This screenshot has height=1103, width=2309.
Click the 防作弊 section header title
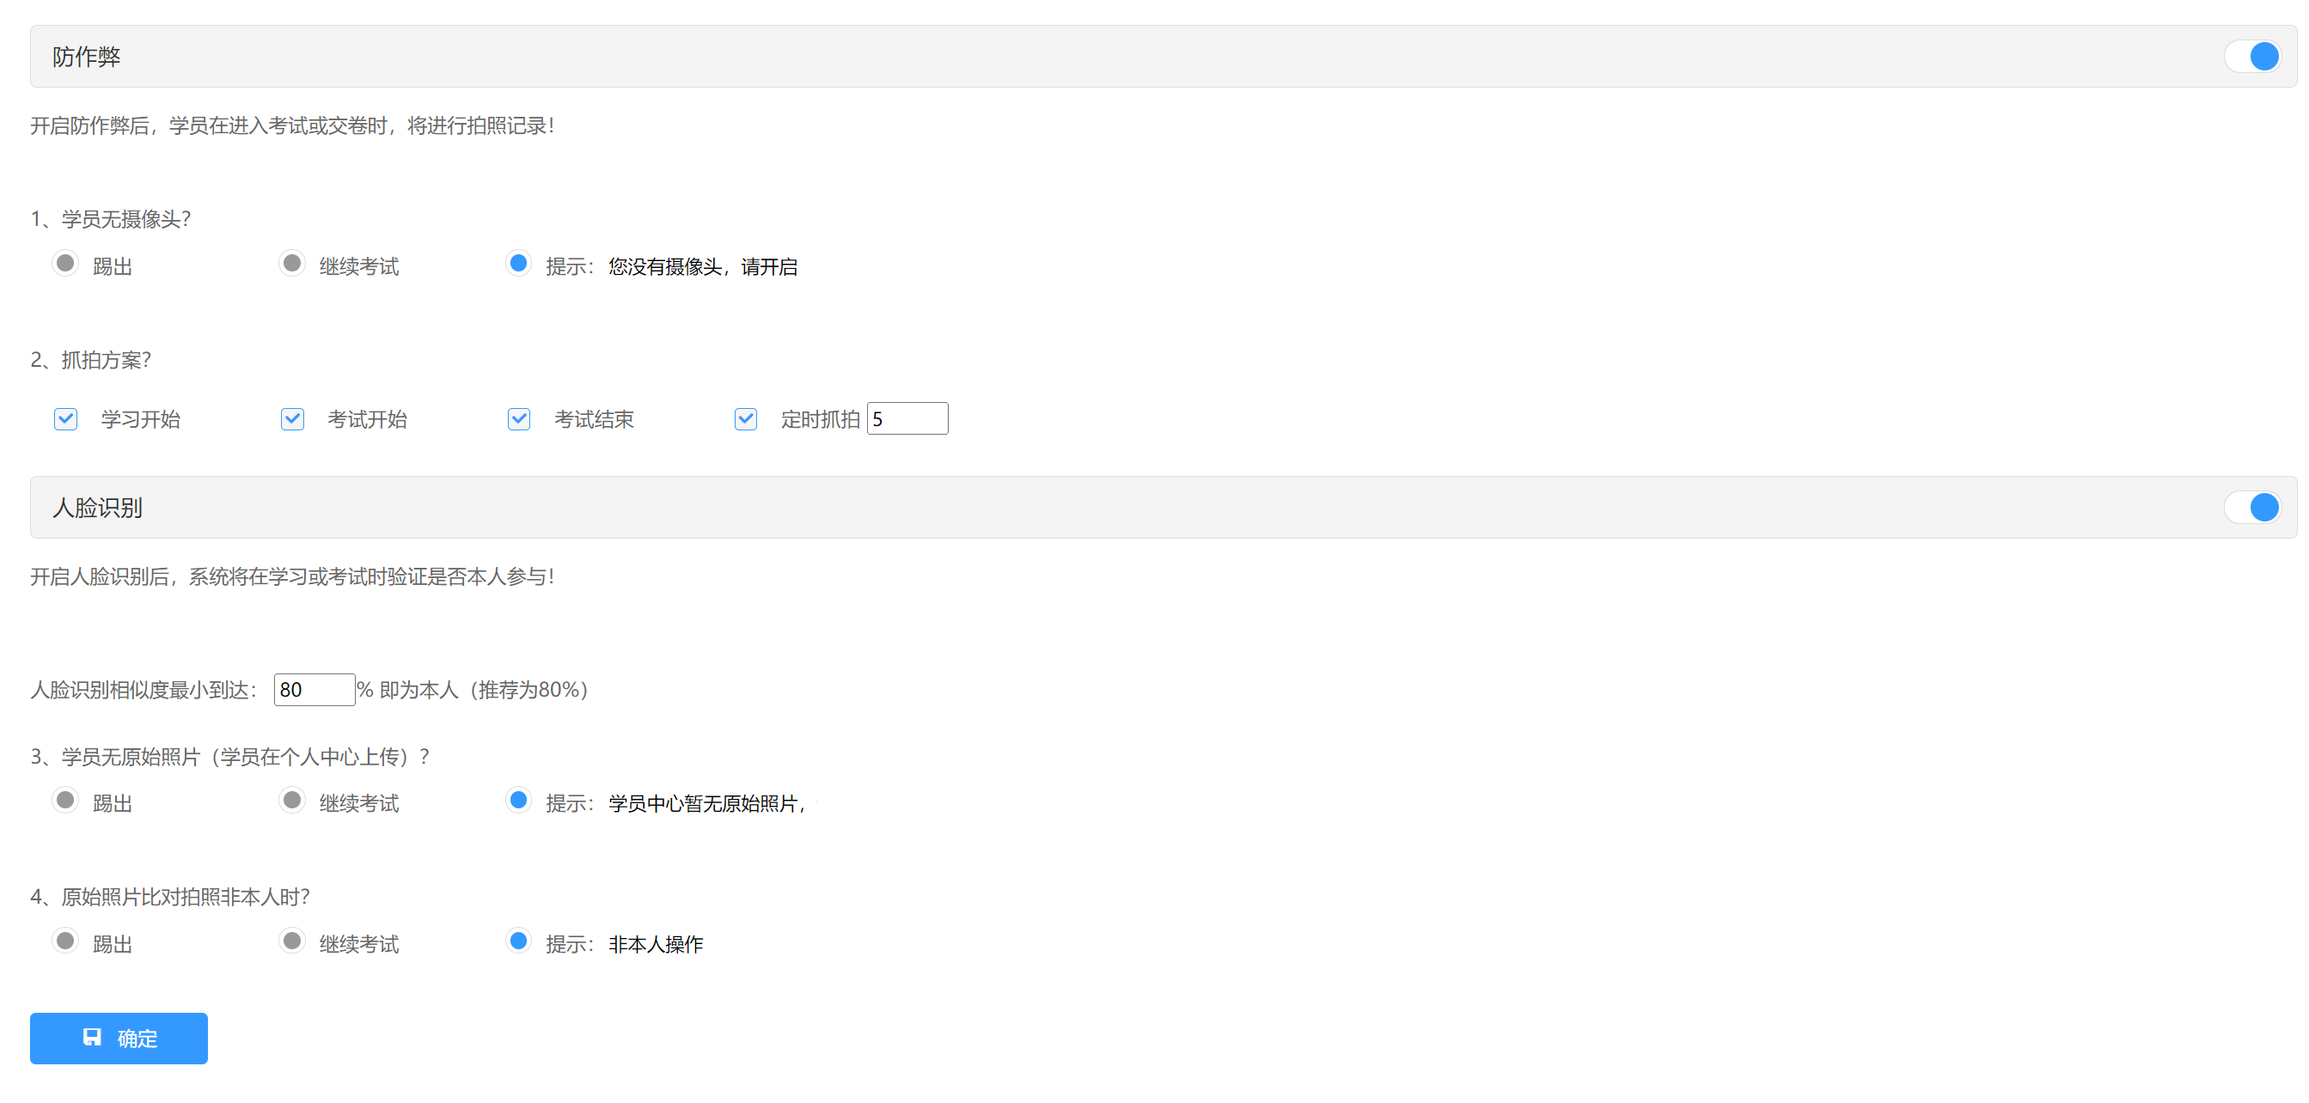(86, 57)
